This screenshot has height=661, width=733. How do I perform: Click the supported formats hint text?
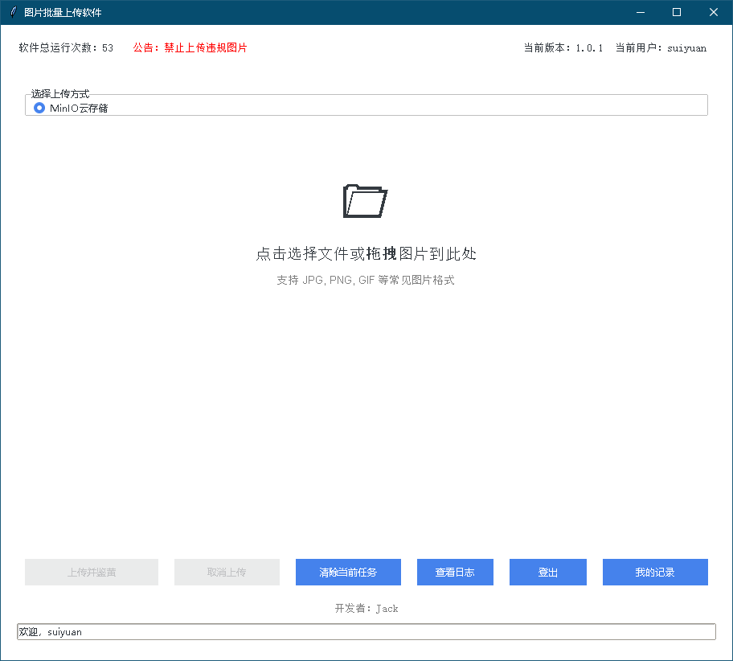click(366, 280)
